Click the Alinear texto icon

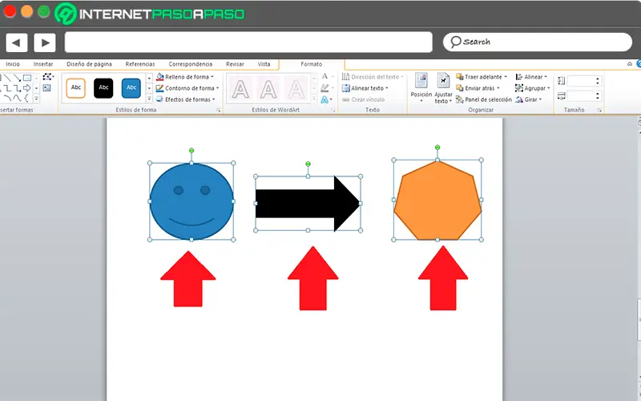[x=346, y=88]
